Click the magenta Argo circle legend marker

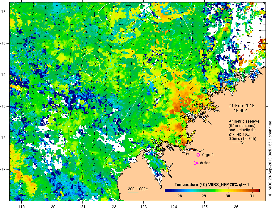pyautogui.click(x=198, y=155)
